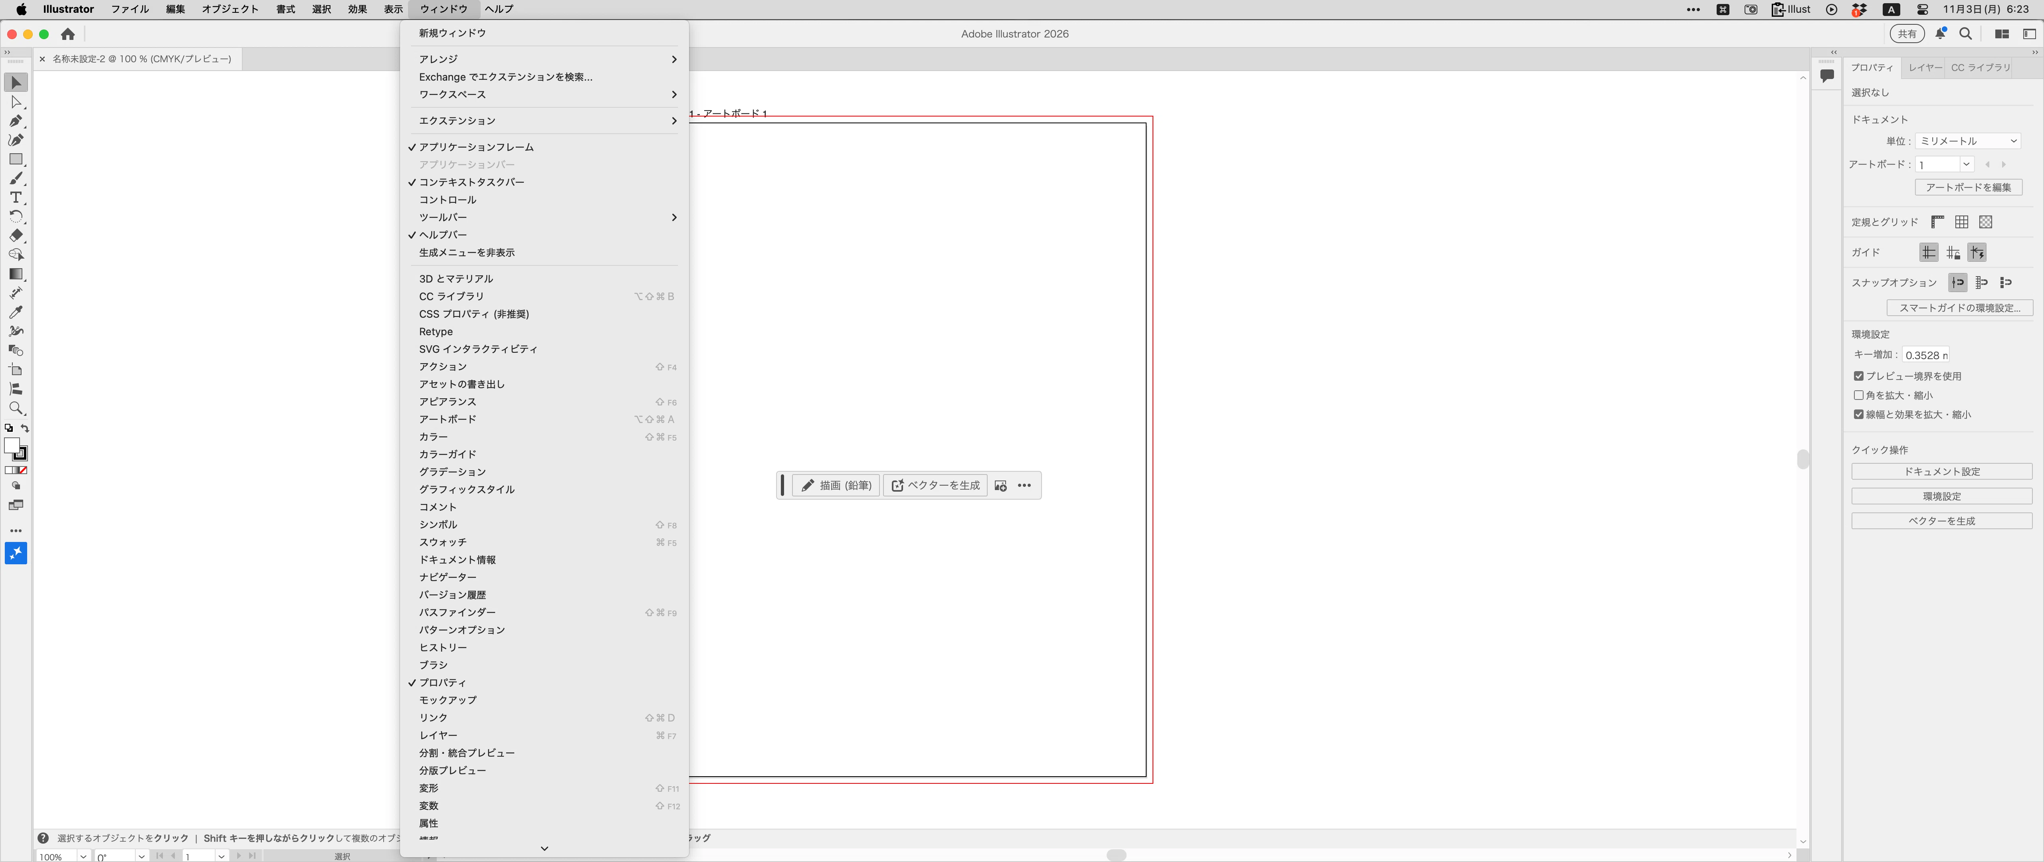Expand the アレンジ submenu
The width and height of the screenshot is (2044, 862).
click(x=544, y=59)
